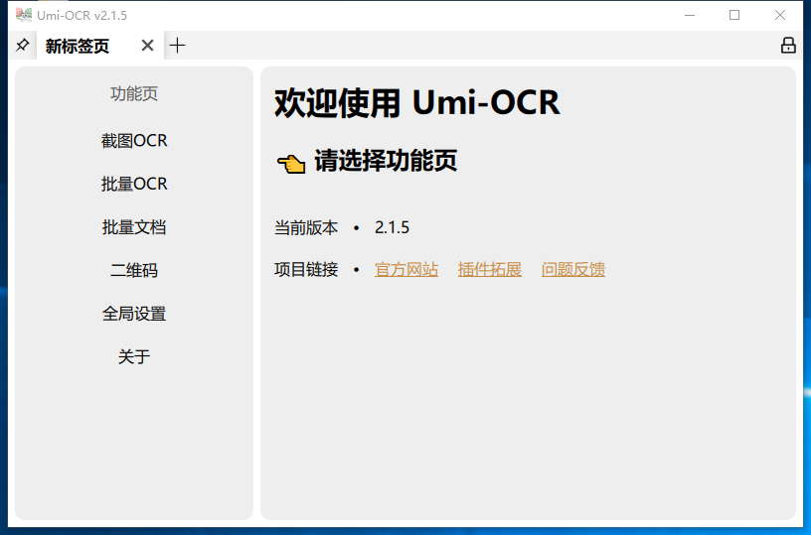Click the 问题反馈 link

(x=573, y=269)
